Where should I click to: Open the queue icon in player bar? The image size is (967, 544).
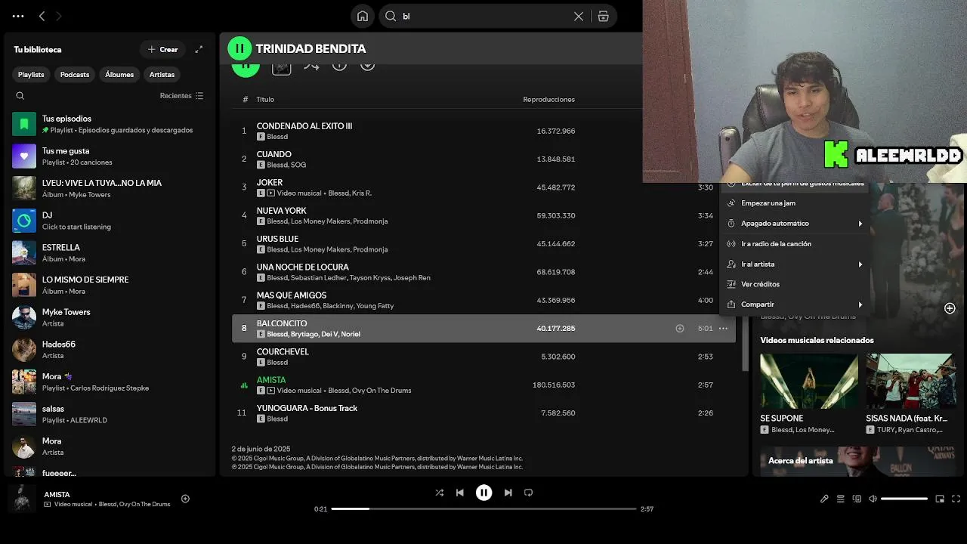pyautogui.click(x=840, y=499)
